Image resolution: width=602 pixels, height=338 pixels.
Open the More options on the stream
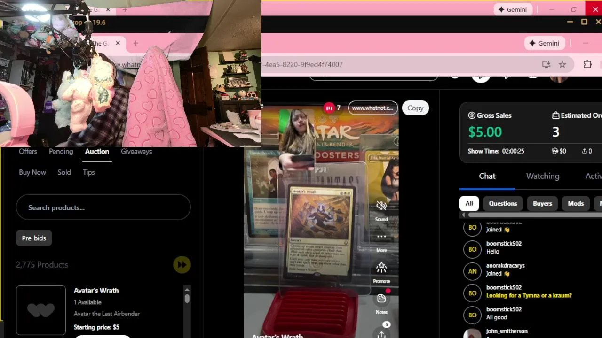coord(381,237)
